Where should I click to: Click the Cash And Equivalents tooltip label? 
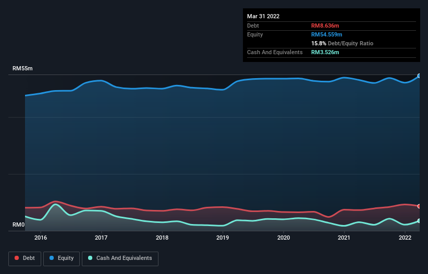click(x=275, y=52)
